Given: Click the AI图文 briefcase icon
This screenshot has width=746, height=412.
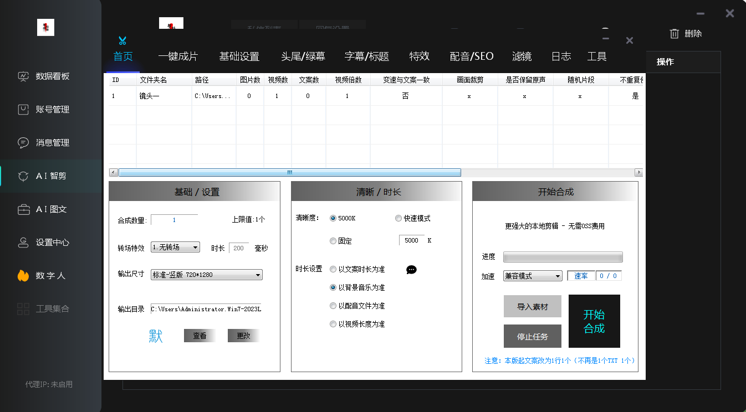Looking at the screenshot, I should (23, 209).
